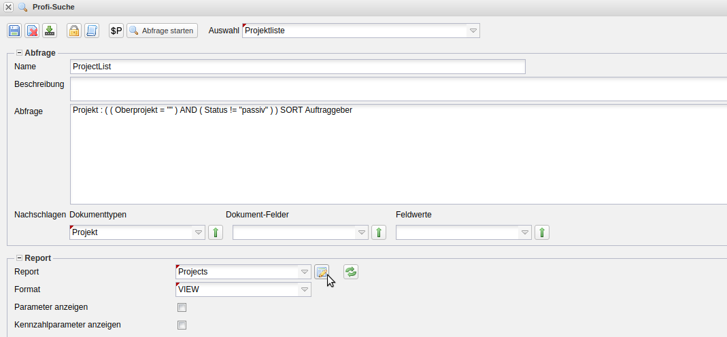Enable the Kennzahlparameter anzeigen checkbox

point(182,325)
